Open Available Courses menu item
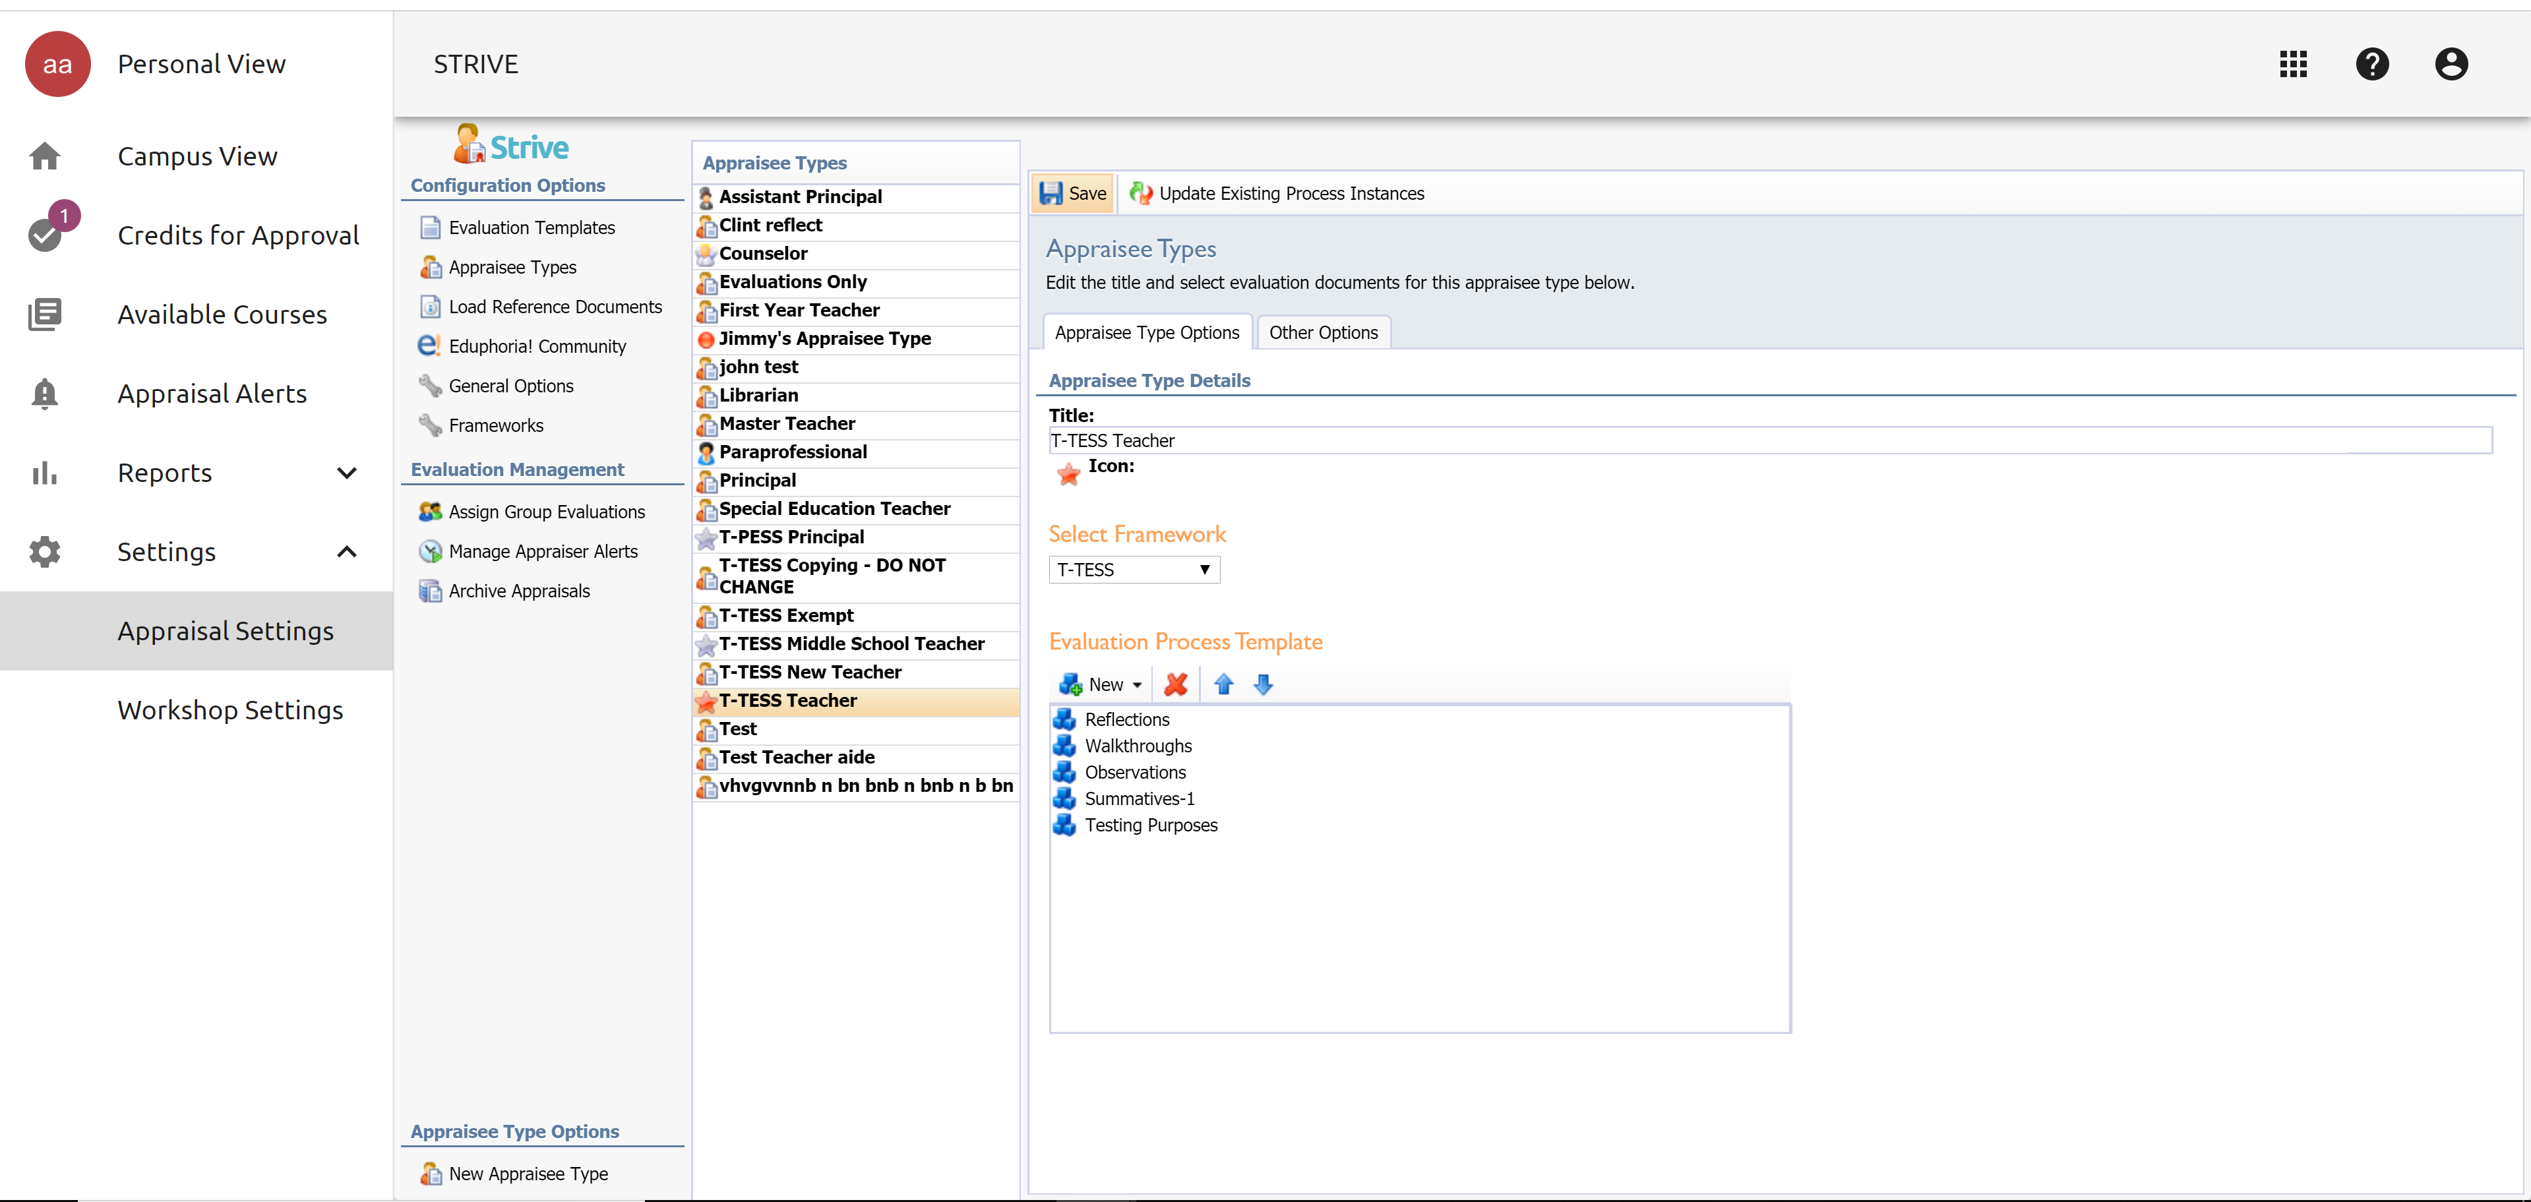 tap(222, 315)
